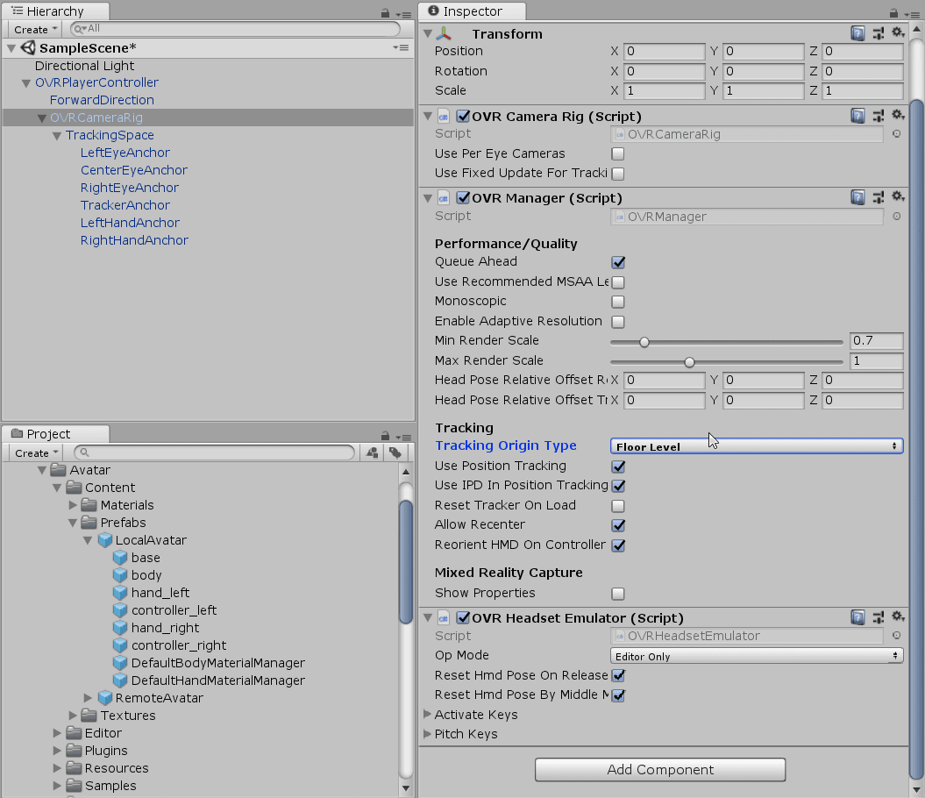Lock the Inspector panel
Viewport: 925px width, 798px height.
click(893, 13)
